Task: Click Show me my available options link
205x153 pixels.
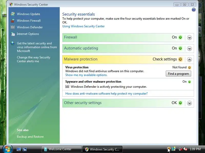Action: (x=86, y=75)
